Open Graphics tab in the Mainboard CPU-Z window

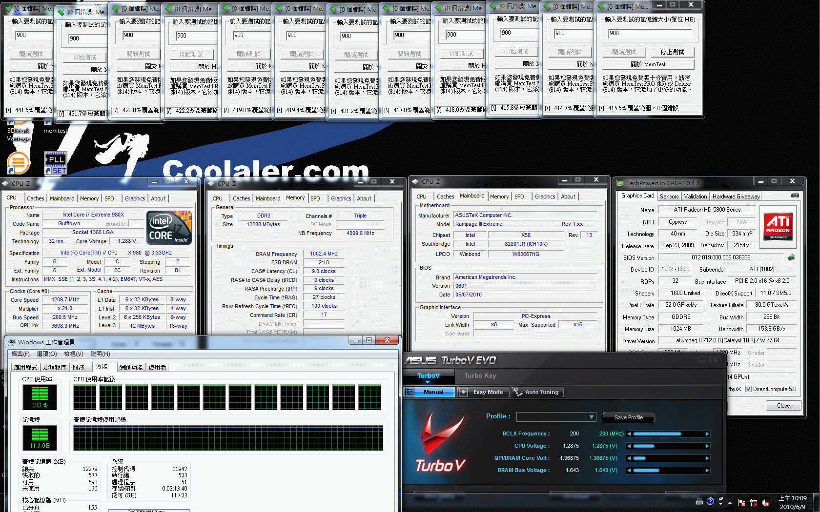click(545, 197)
